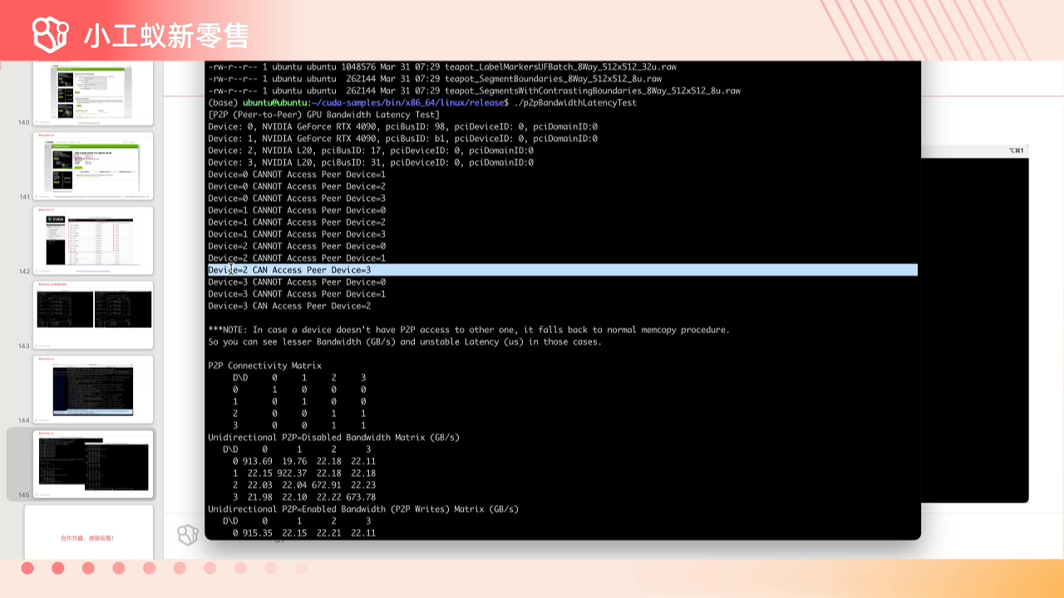Click 'Device=0 CANNOT Access Peer Device=2' line
Image resolution: width=1064 pixels, height=598 pixels.
coord(297,187)
